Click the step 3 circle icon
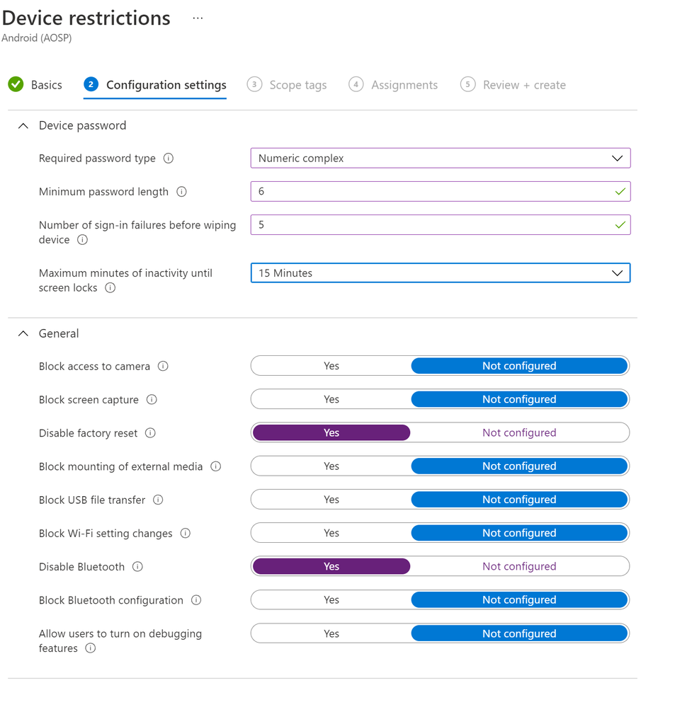The width and height of the screenshot is (692, 707). (254, 84)
